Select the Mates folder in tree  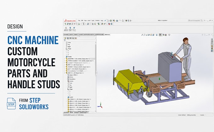click(73, 75)
